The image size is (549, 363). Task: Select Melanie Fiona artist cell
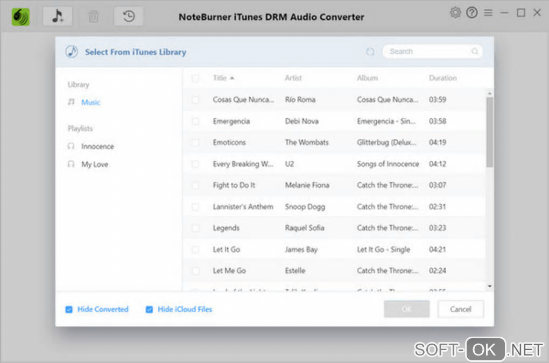(307, 185)
